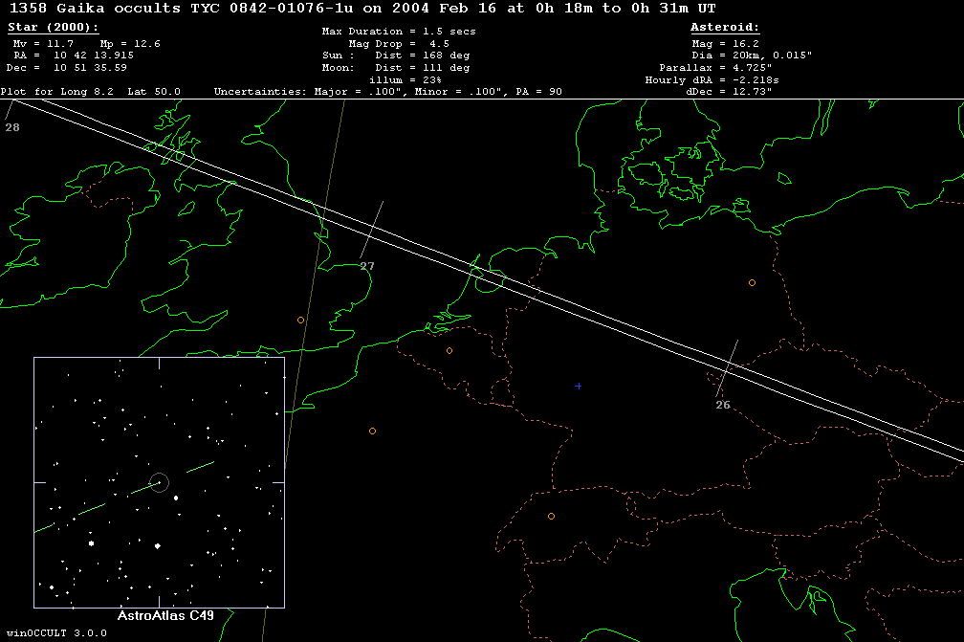Screen dimensions: 964x642
Task: Click the minute 26 time marker label
Action: (x=723, y=405)
